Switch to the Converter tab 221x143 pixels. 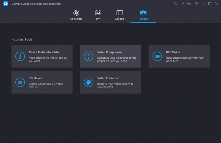[x=76, y=15]
